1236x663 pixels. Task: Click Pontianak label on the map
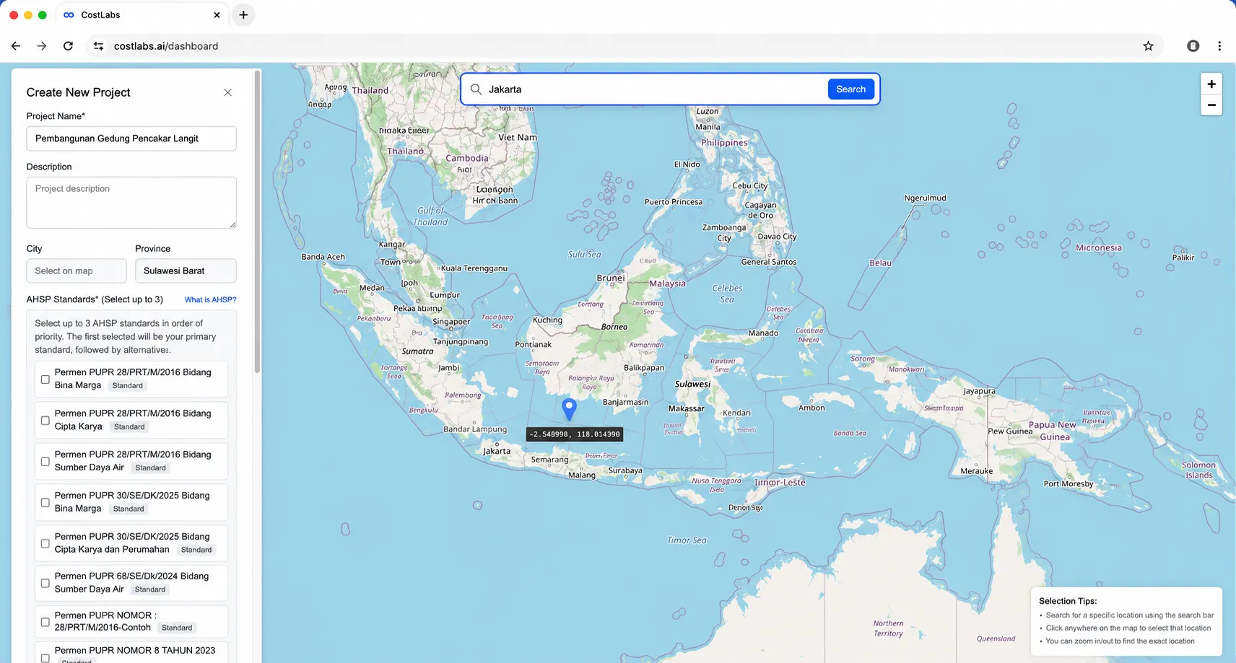pos(533,344)
